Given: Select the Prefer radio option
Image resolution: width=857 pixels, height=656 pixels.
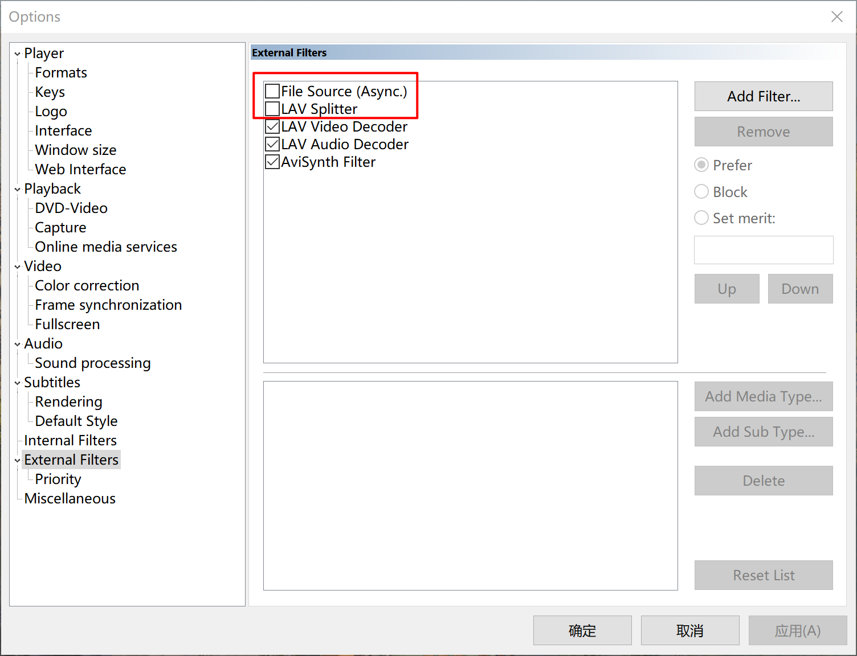Looking at the screenshot, I should click(x=701, y=165).
